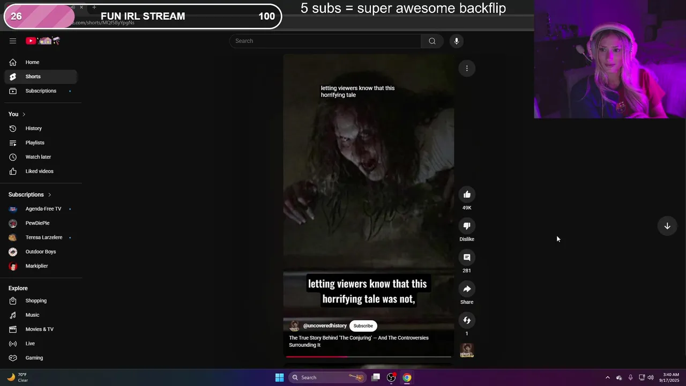Open @uncoveredhistory channel name link

click(x=325, y=326)
